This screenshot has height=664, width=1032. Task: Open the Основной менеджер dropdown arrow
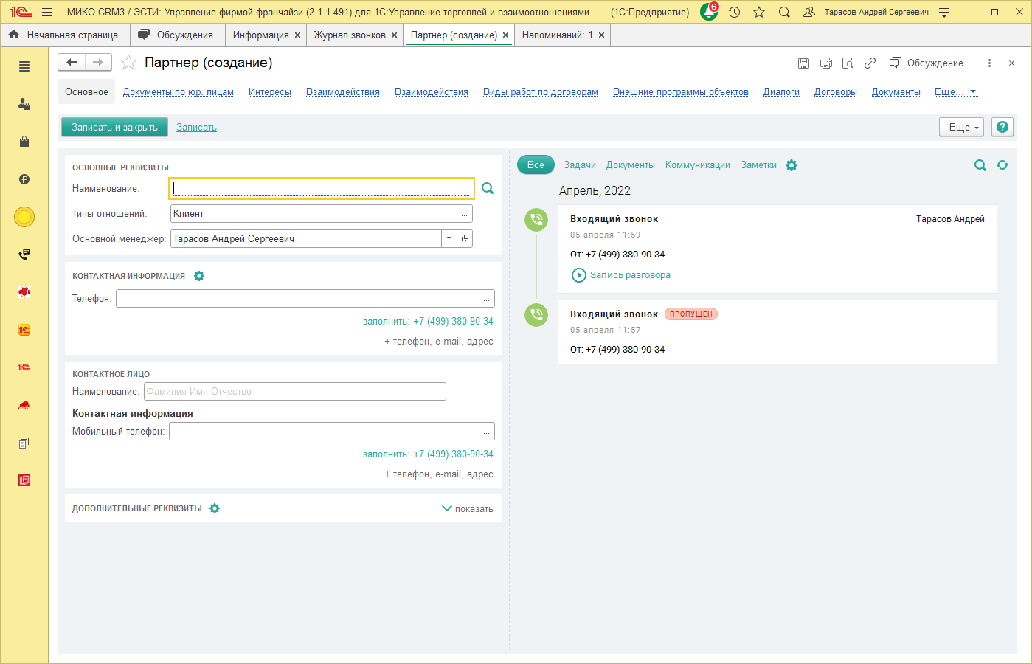[449, 238]
